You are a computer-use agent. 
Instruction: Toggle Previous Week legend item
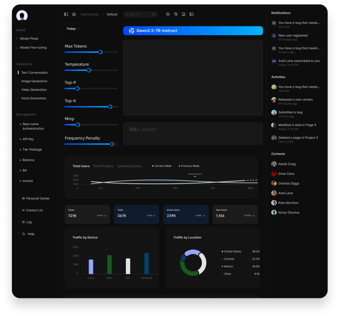point(189,166)
